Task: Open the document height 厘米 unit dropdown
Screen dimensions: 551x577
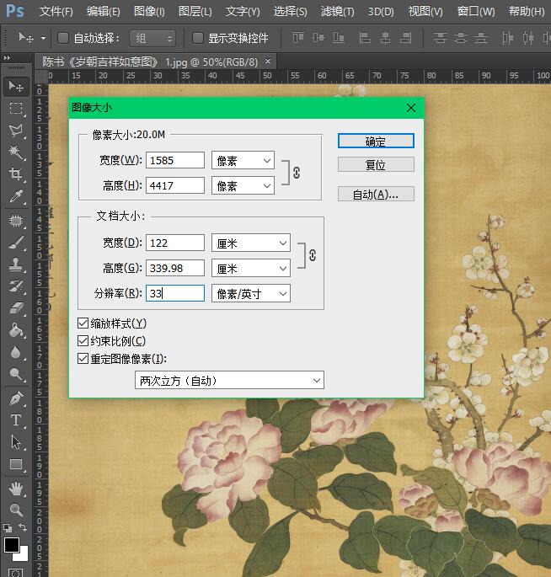Action: click(x=251, y=268)
